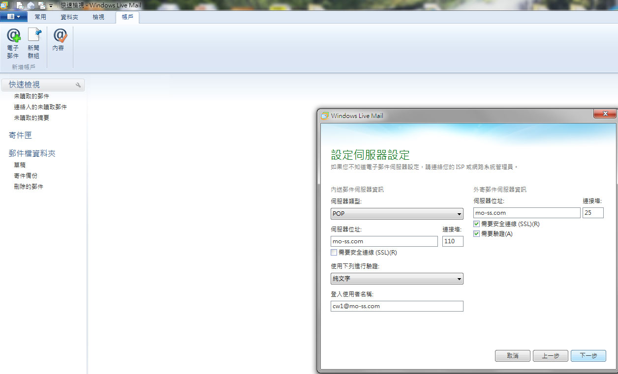Open the 伺服器類型 POP dropdown
Image resolution: width=618 pixels, height=374 pixels.
(397, 214)
